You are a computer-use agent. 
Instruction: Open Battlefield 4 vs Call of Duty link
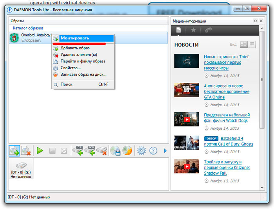229,141
